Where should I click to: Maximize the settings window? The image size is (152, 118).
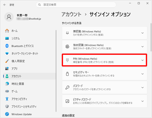pos(139,3)
